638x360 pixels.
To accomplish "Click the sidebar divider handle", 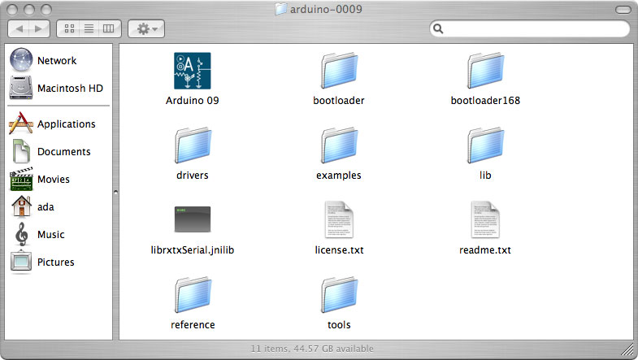I will coord(115,192).
